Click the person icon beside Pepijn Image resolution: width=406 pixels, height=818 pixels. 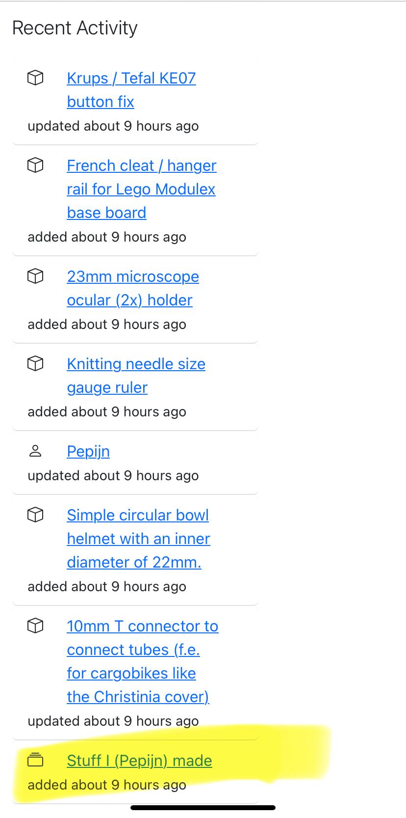point(35,451)
